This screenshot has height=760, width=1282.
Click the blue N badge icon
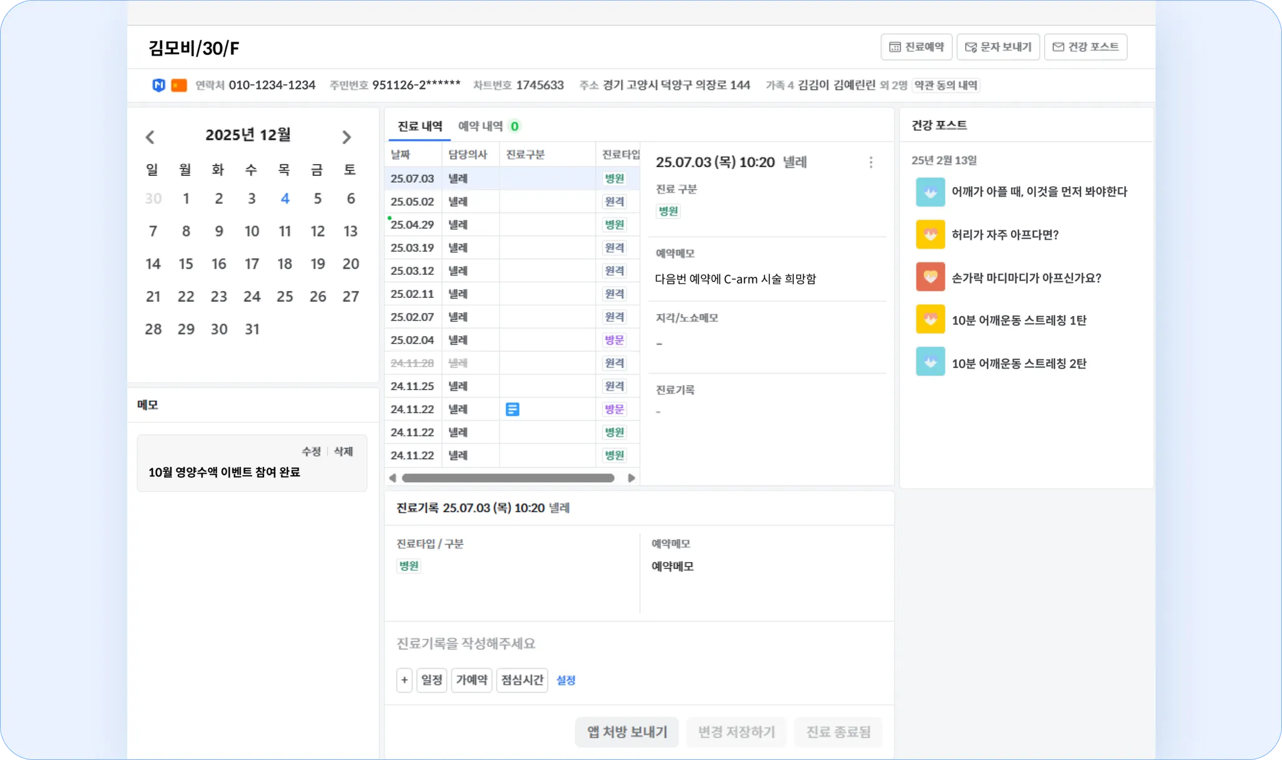(x=158, y=85)
